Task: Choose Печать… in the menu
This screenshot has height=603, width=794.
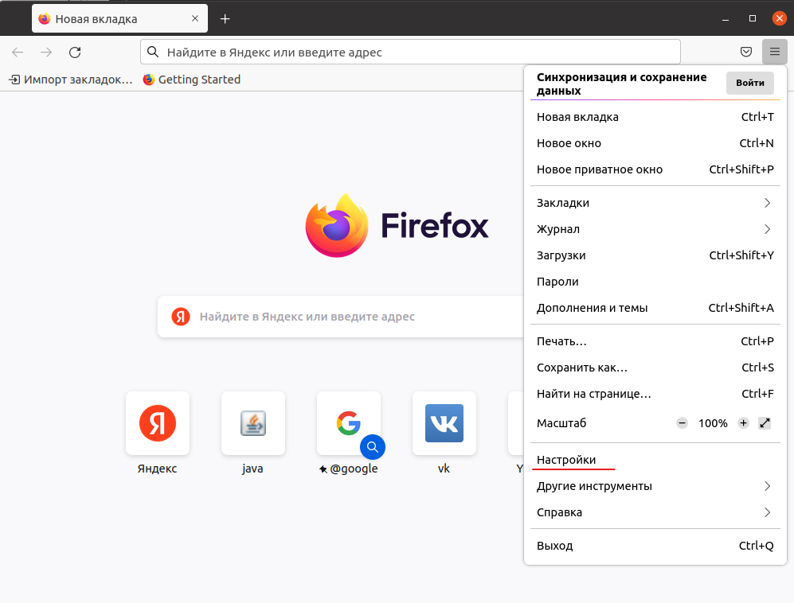Action: (x=655, y=341)
